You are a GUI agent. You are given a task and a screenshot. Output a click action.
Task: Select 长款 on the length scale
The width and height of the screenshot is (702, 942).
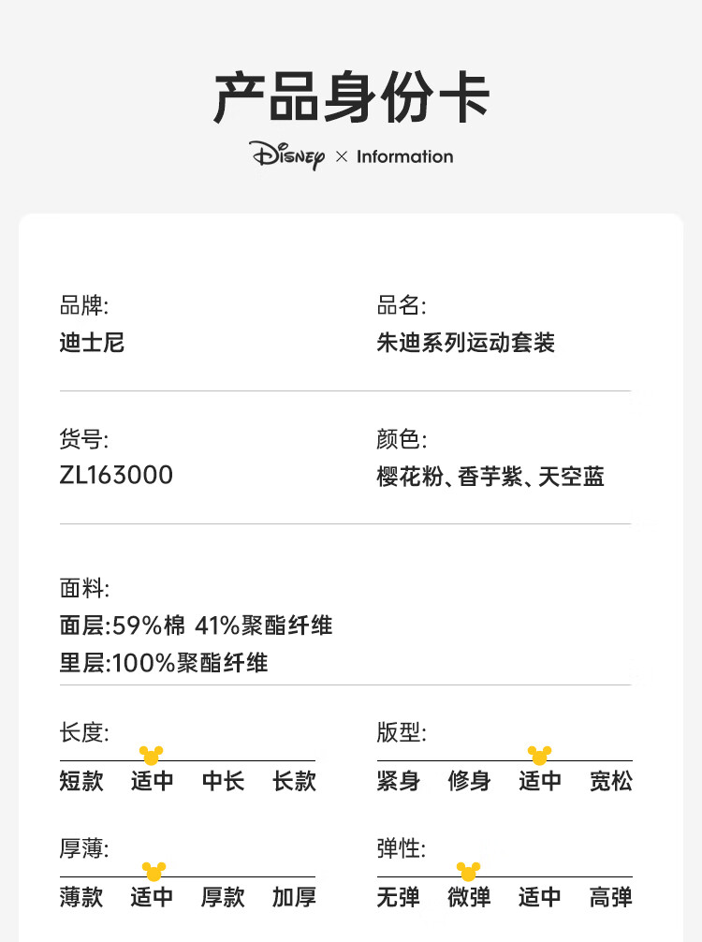(294, 781)
